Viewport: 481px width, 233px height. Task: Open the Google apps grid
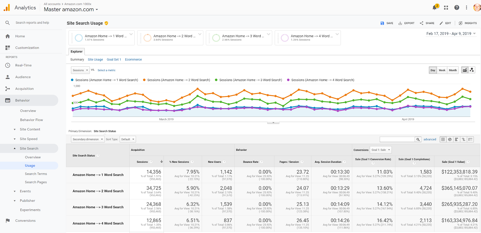[x=446, y=8]
